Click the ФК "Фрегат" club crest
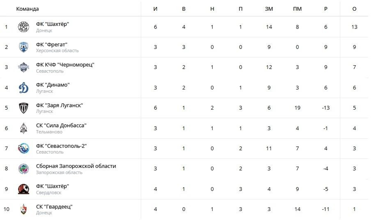Image resolution: width=376 pixels, height=220 pixels. click(x=23, y=47)
